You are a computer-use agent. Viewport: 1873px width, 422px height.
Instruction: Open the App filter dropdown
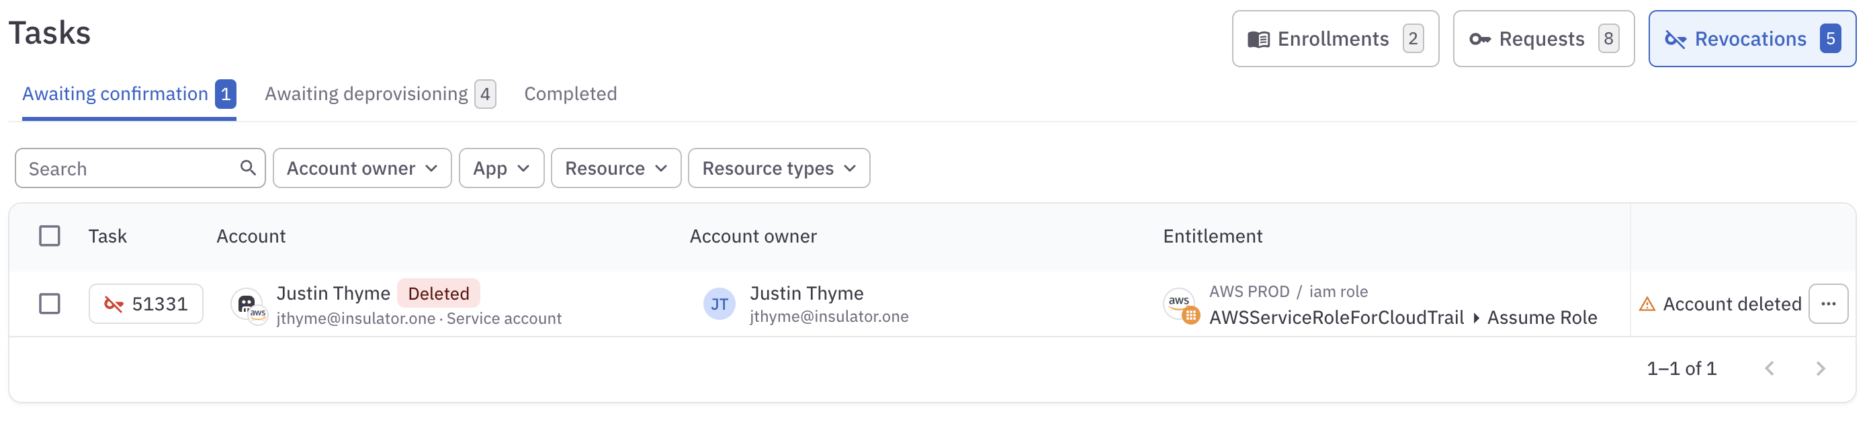(x=501, y=168)
